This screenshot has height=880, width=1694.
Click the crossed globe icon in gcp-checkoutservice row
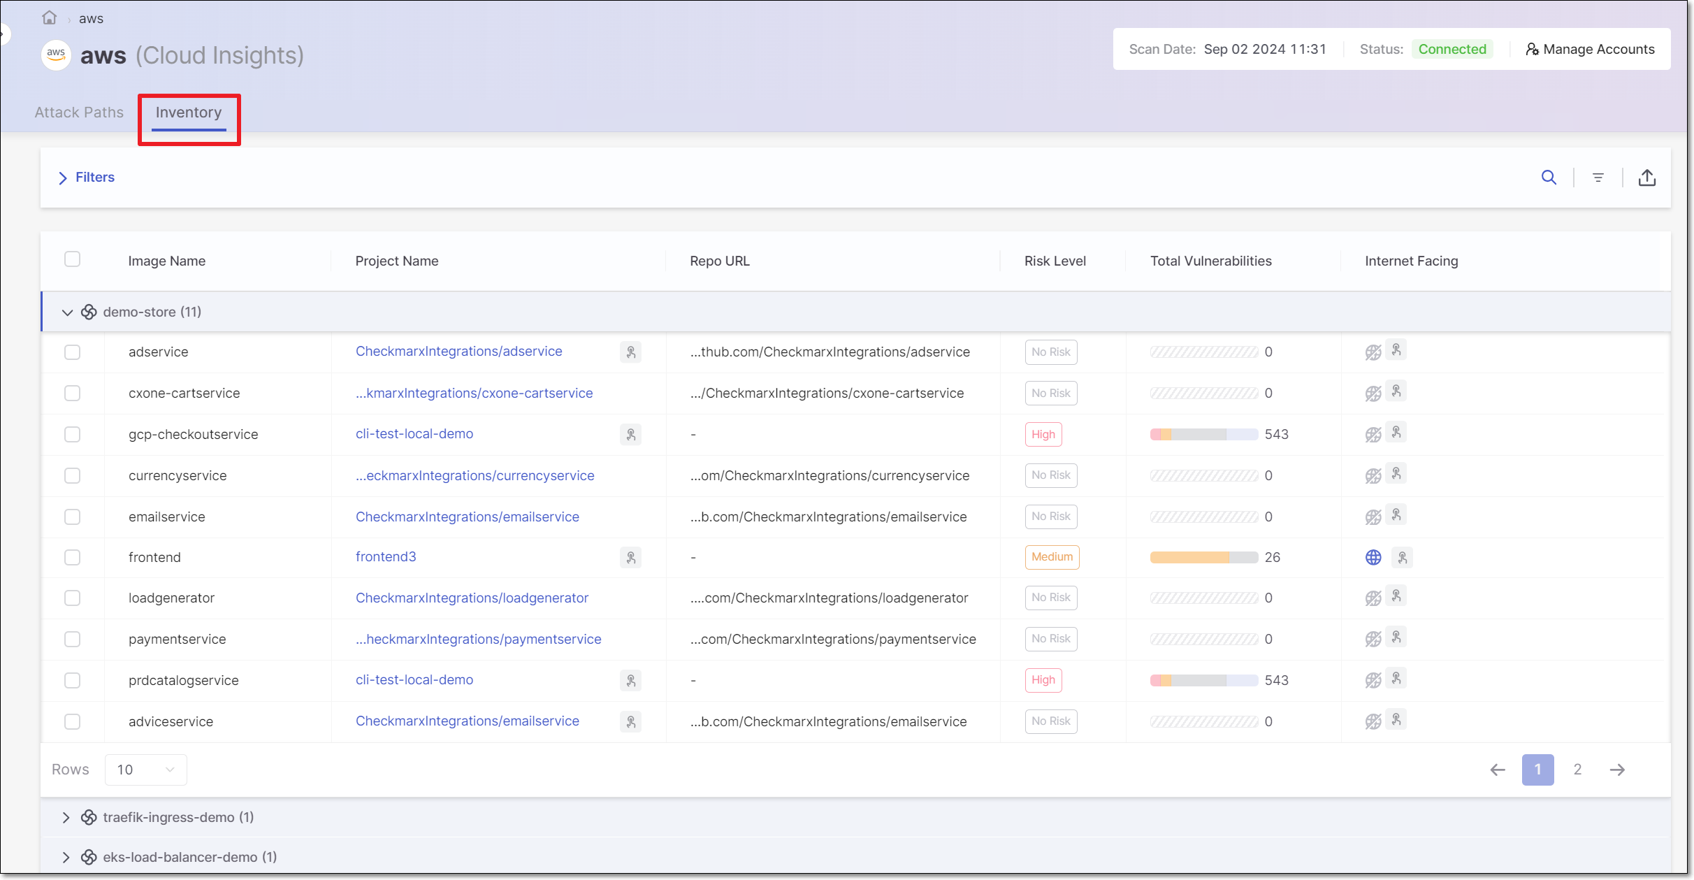tap(1373, 435)
